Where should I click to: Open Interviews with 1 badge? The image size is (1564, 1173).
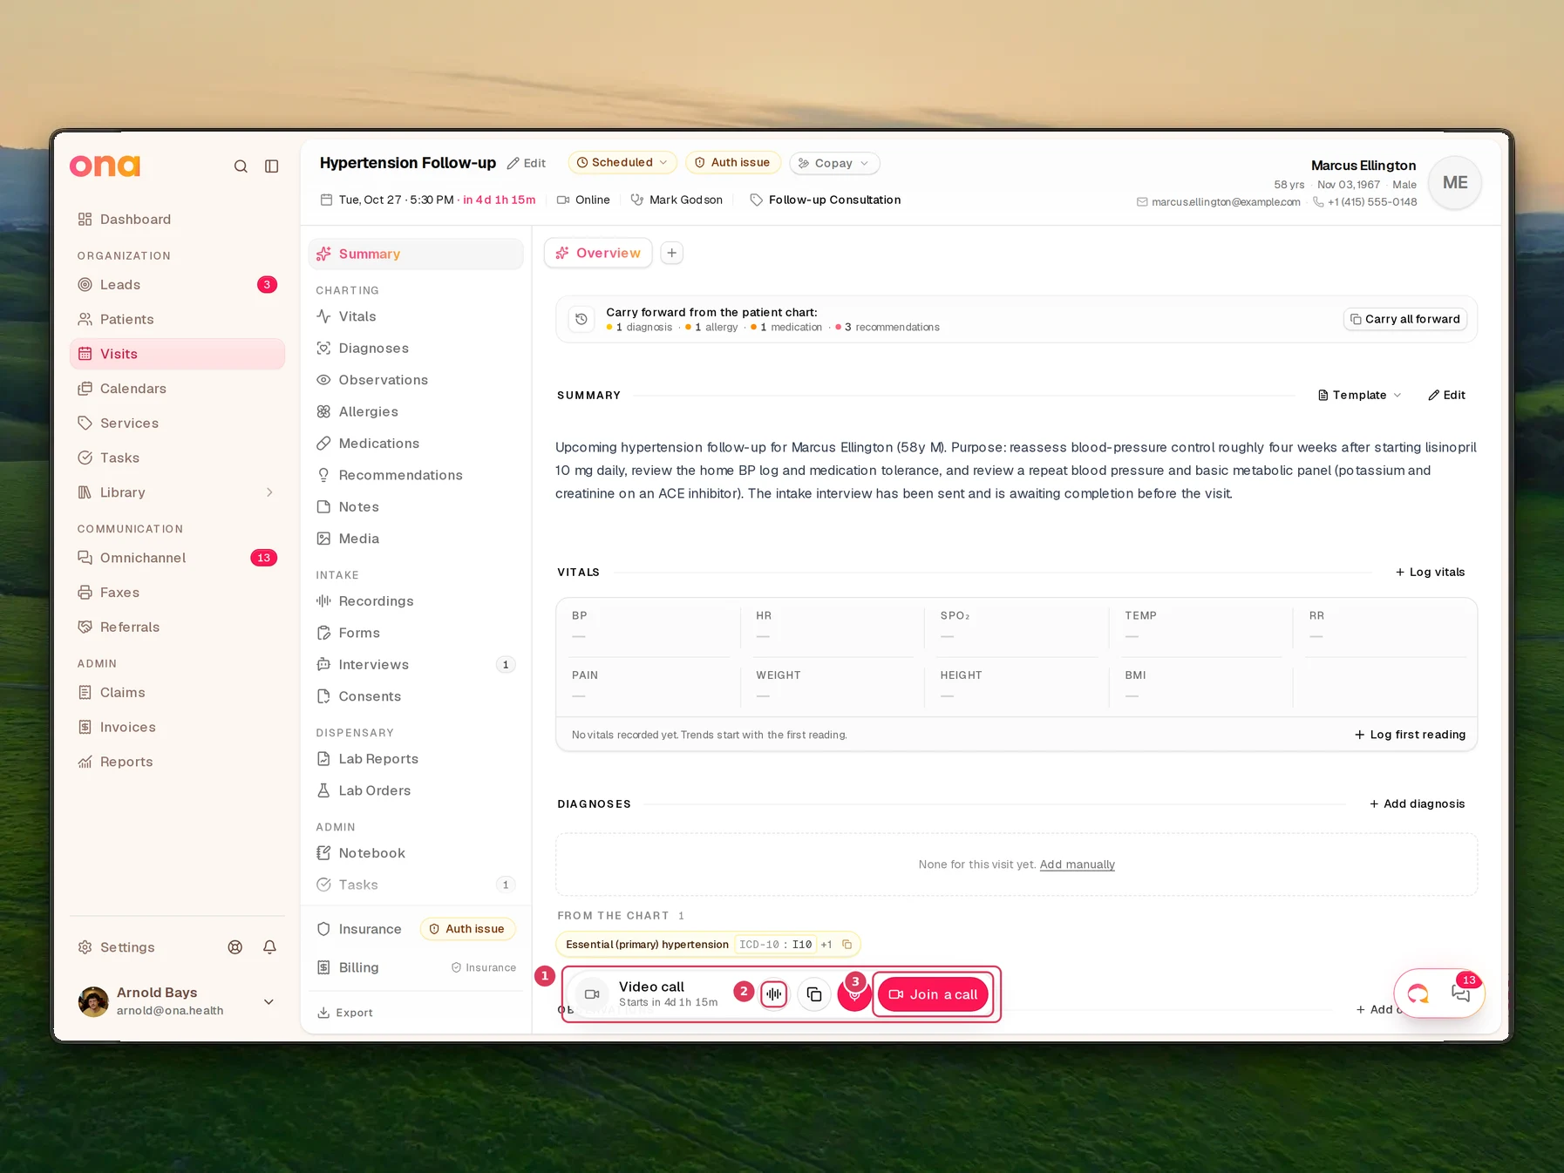coord(416,665)
